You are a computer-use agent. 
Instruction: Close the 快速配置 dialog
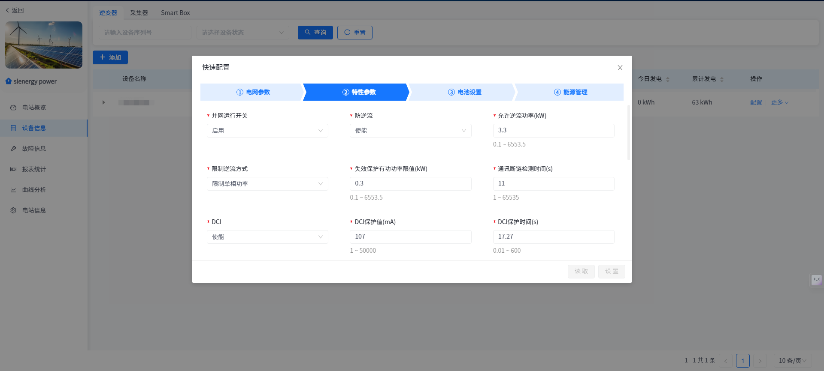tap(620, 68)
